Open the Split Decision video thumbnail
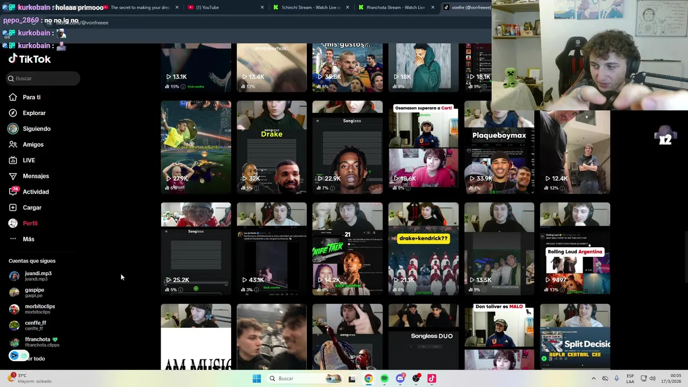 (x=575, y=336)
